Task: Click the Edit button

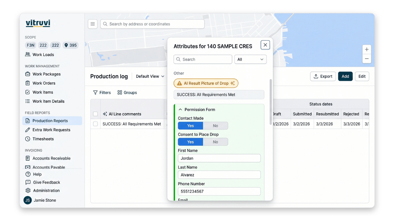Action: (362, 76)
